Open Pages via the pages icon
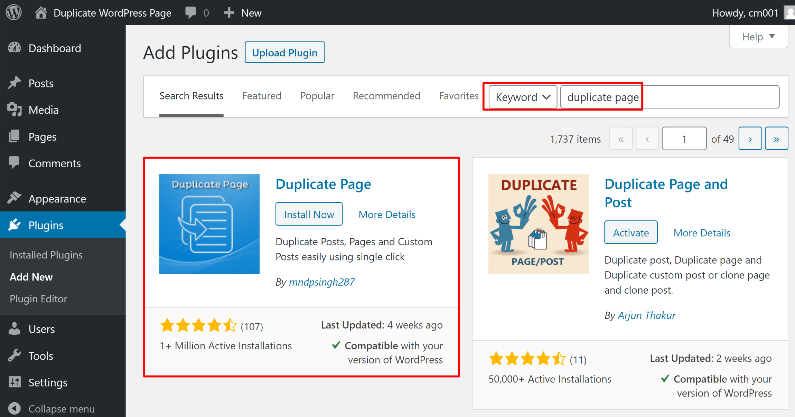This screenshot has height=417, width=795. point(15,136)
